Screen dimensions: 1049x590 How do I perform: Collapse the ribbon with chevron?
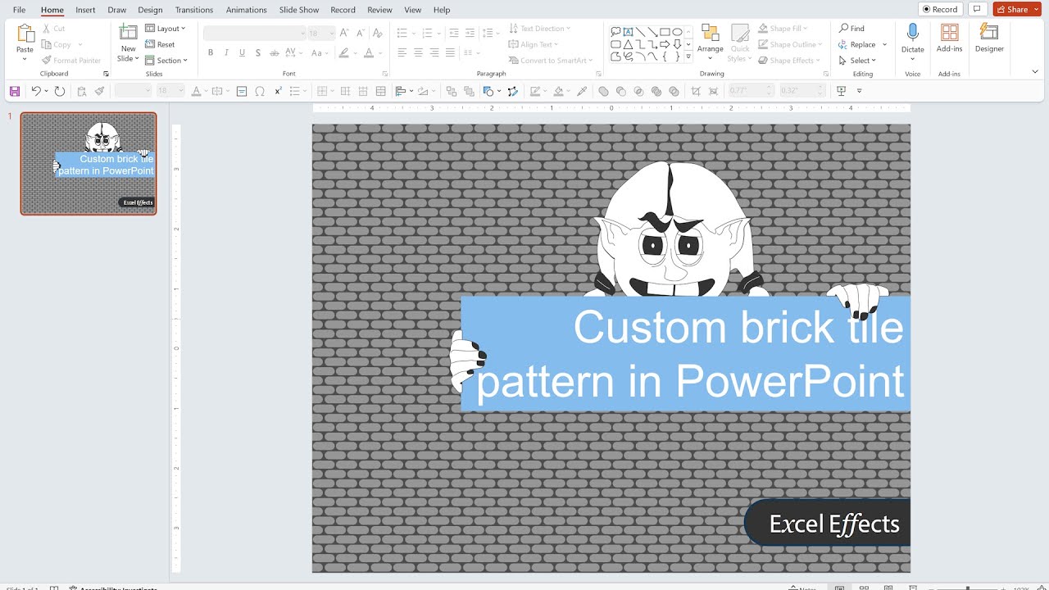[1035, 72]
